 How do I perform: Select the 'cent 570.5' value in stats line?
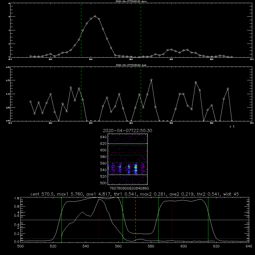point(43,194)
